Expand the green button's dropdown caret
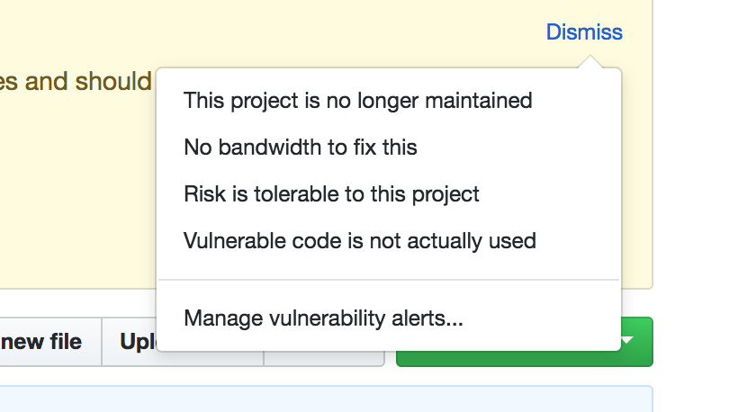The image size is (729, 412). 627,340
